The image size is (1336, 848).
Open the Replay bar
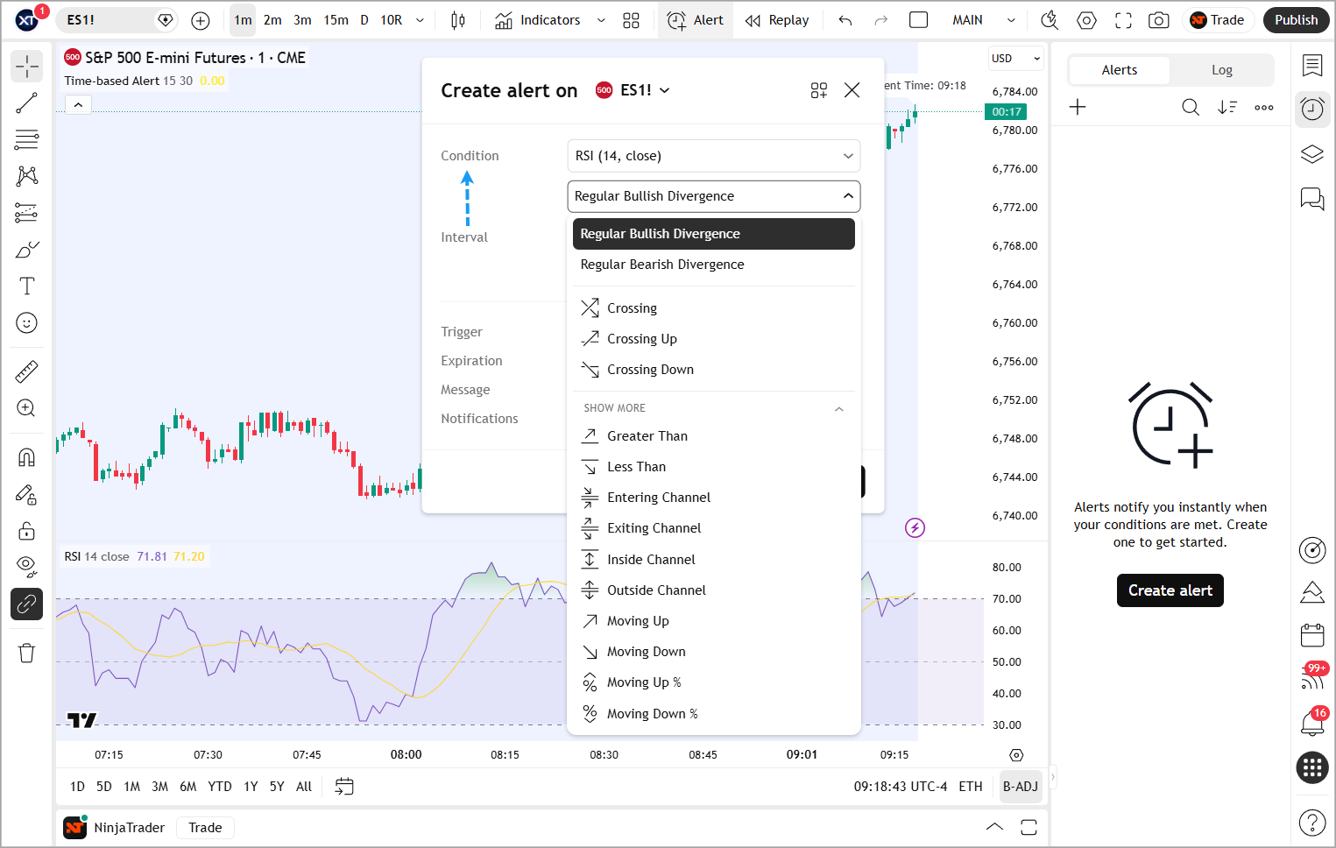click(x=776, y=20)
